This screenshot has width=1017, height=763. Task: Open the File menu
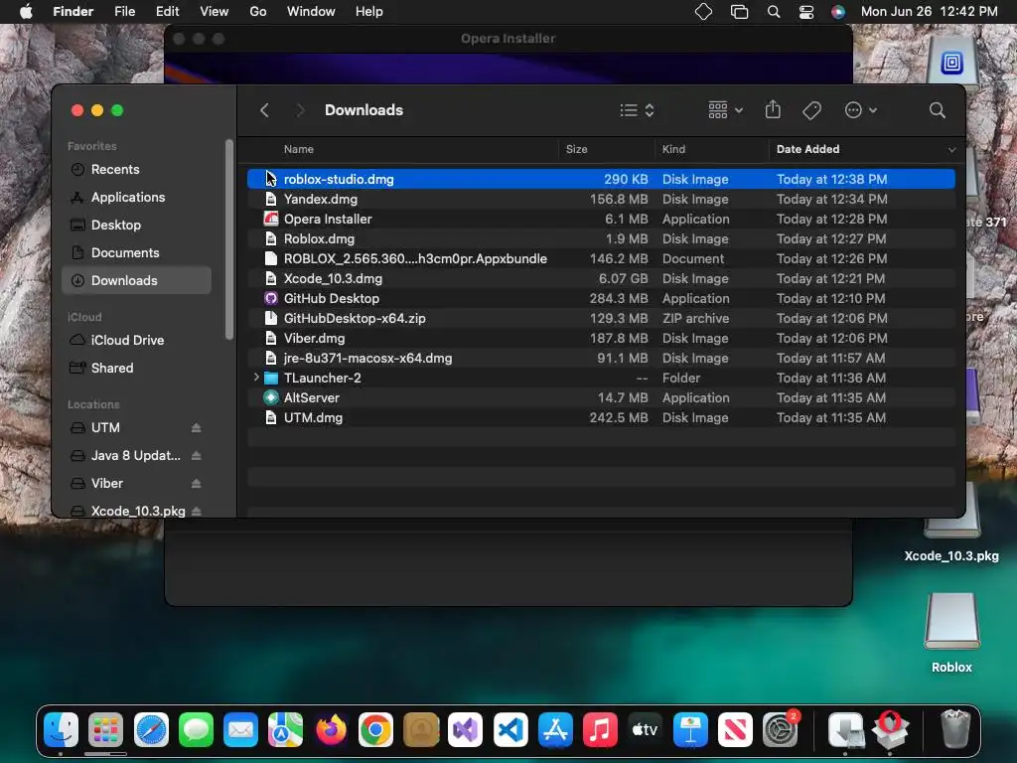124,11
